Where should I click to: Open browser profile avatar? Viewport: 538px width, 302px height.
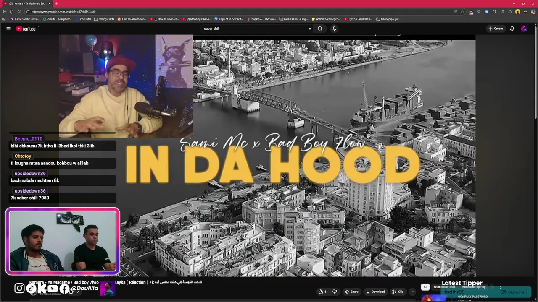518,12
